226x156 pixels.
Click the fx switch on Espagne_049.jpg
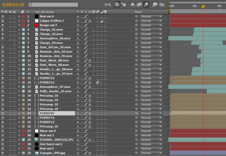[x=90, y=153]
